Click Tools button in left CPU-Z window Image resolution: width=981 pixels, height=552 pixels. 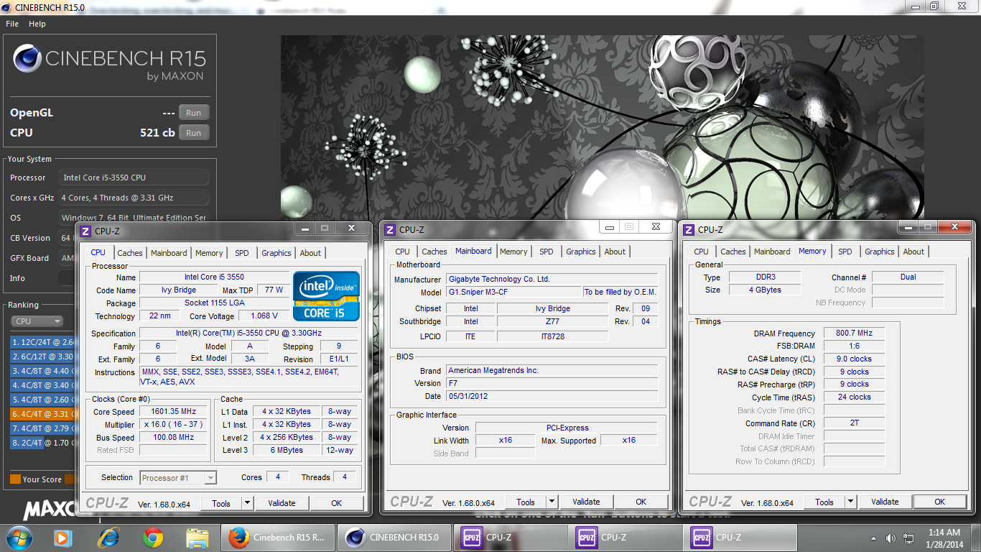coord(221,503)
